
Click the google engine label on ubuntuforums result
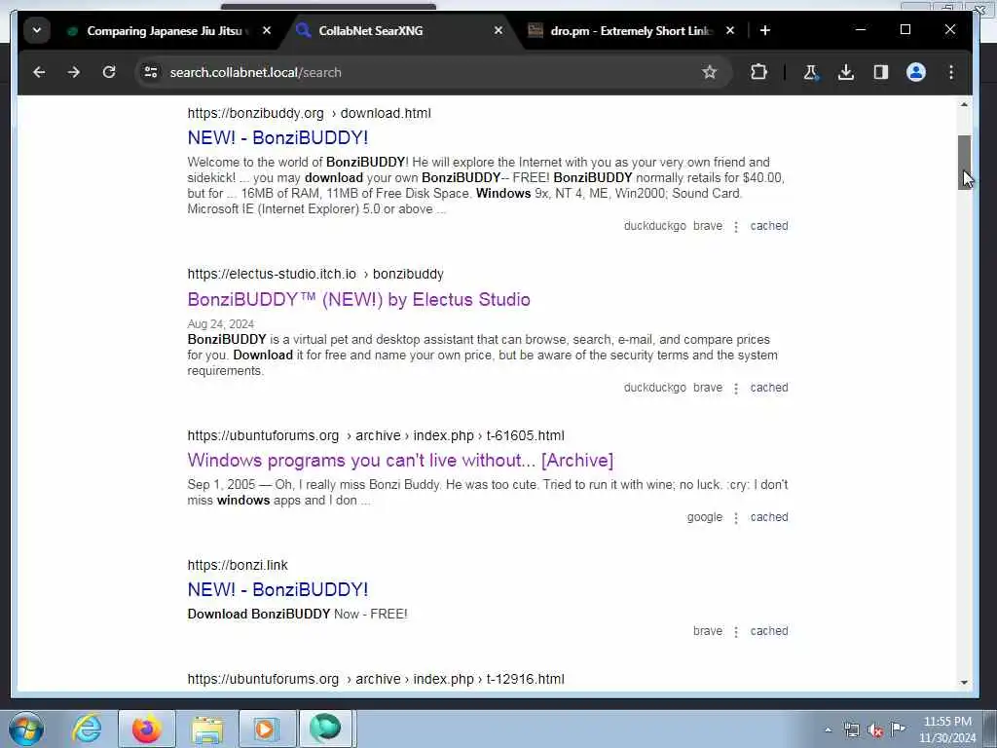click(705, 517)
